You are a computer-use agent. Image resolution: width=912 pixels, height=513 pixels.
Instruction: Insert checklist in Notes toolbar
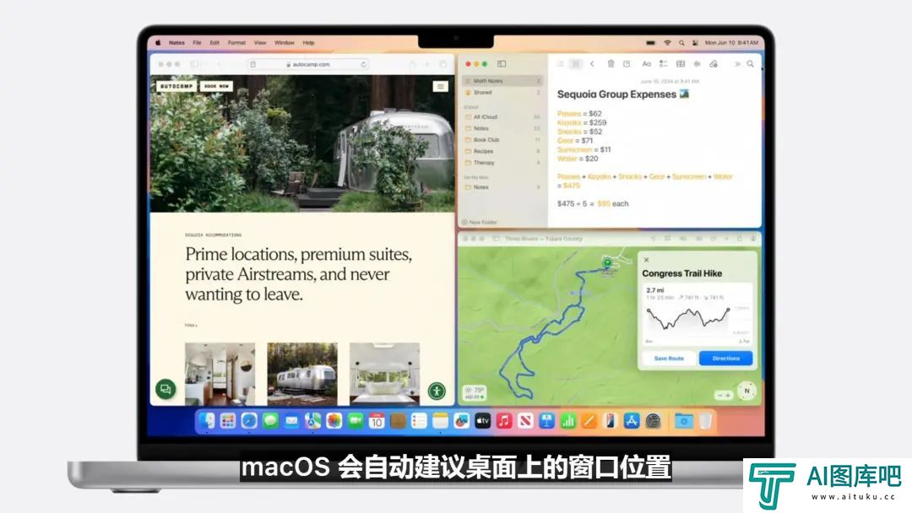[663, 64]
